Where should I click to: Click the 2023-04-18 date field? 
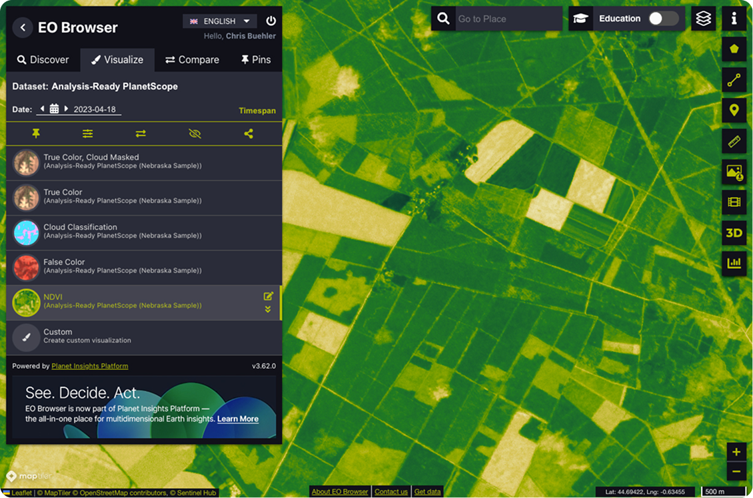click(x=95, y=109)
